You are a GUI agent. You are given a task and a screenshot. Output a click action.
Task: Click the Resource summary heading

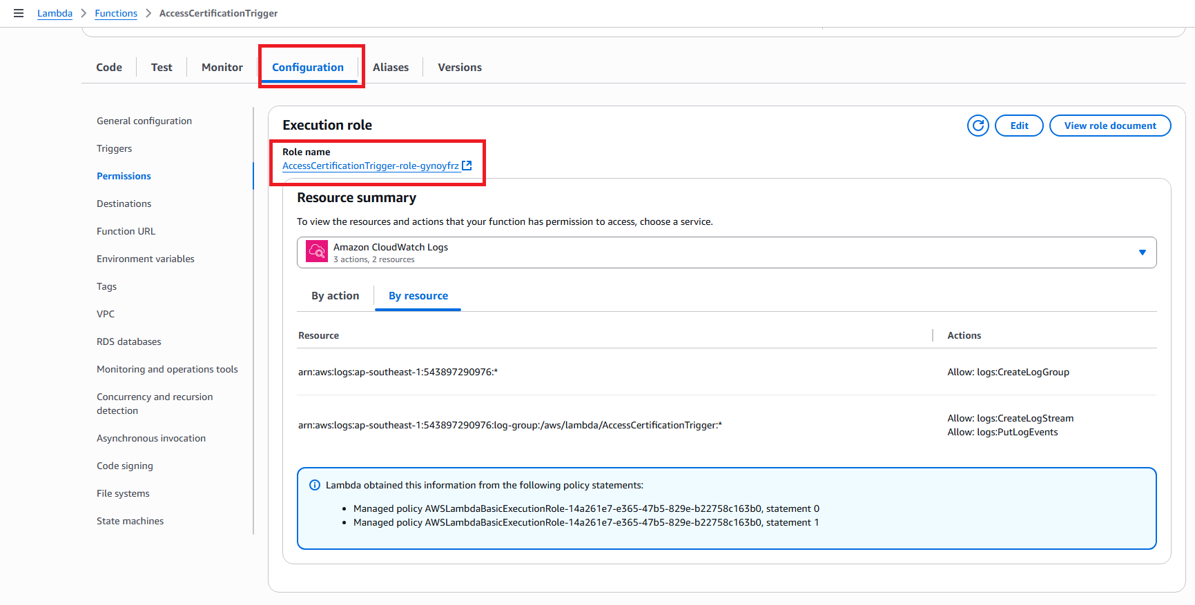pyautogui.click(x=356, y=197)
